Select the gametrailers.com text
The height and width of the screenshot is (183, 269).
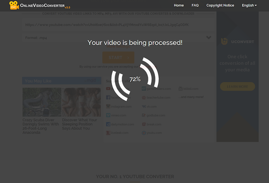[x=159, y=89]
